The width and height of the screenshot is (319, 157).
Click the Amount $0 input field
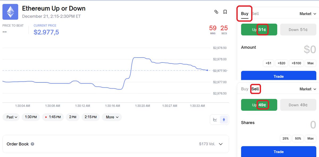point(310,49)
